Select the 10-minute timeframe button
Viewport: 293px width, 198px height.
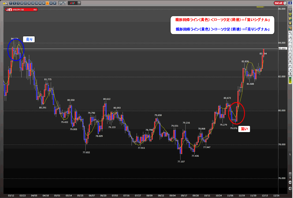click(22, 3)
